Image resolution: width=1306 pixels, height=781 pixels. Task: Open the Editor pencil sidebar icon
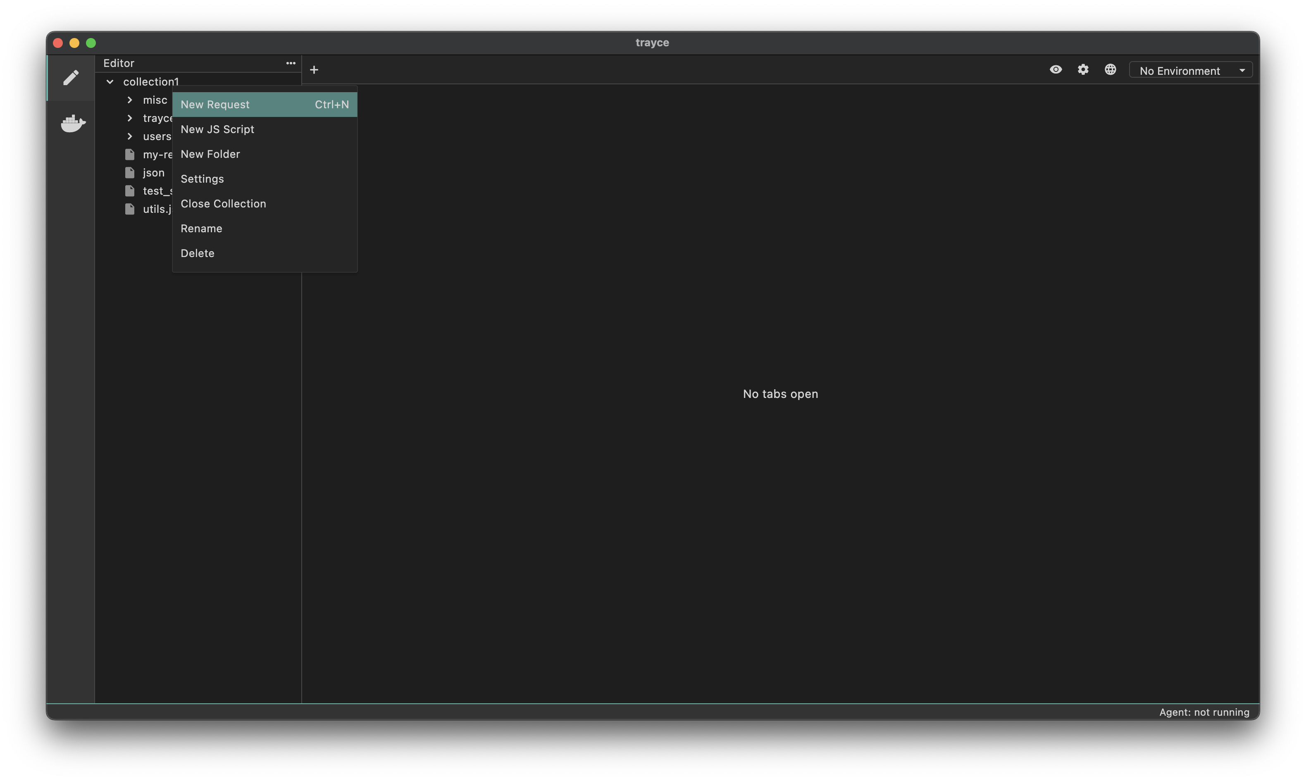71,78
